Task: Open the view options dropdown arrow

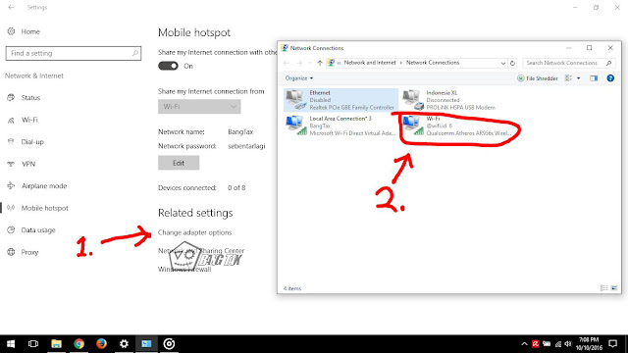Action: (x=578, y=78)
